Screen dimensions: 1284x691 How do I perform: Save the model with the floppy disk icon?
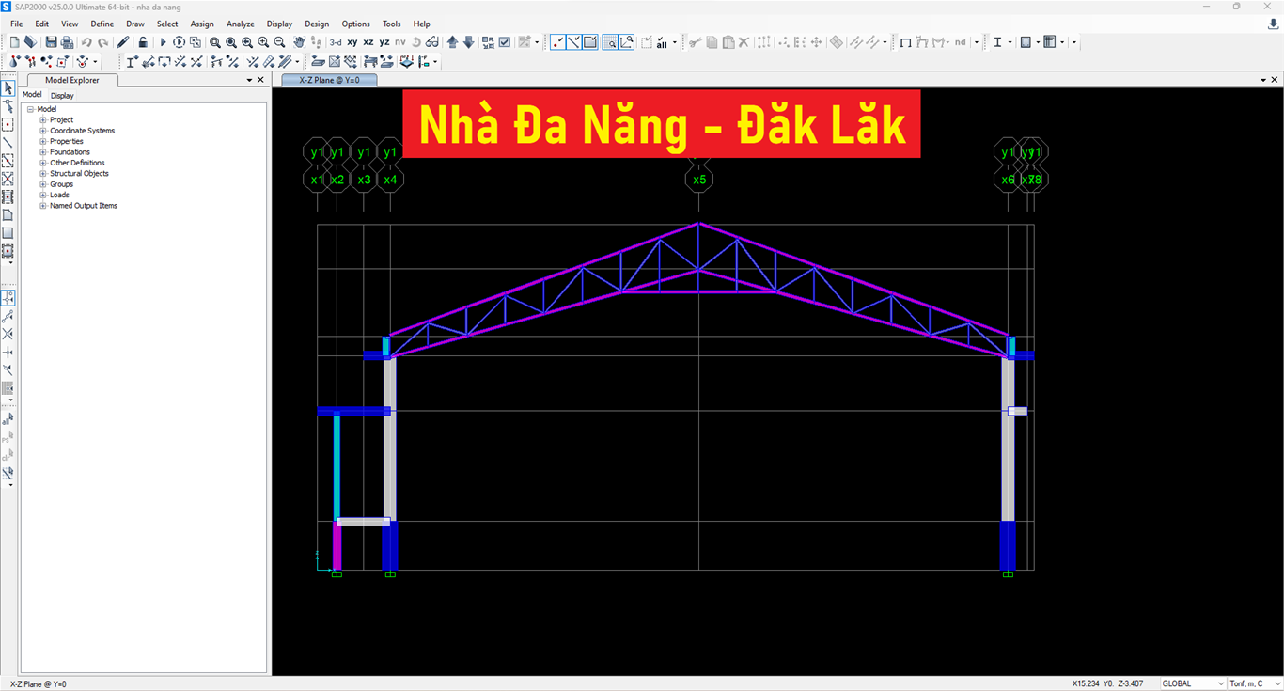tap(51, 42)
